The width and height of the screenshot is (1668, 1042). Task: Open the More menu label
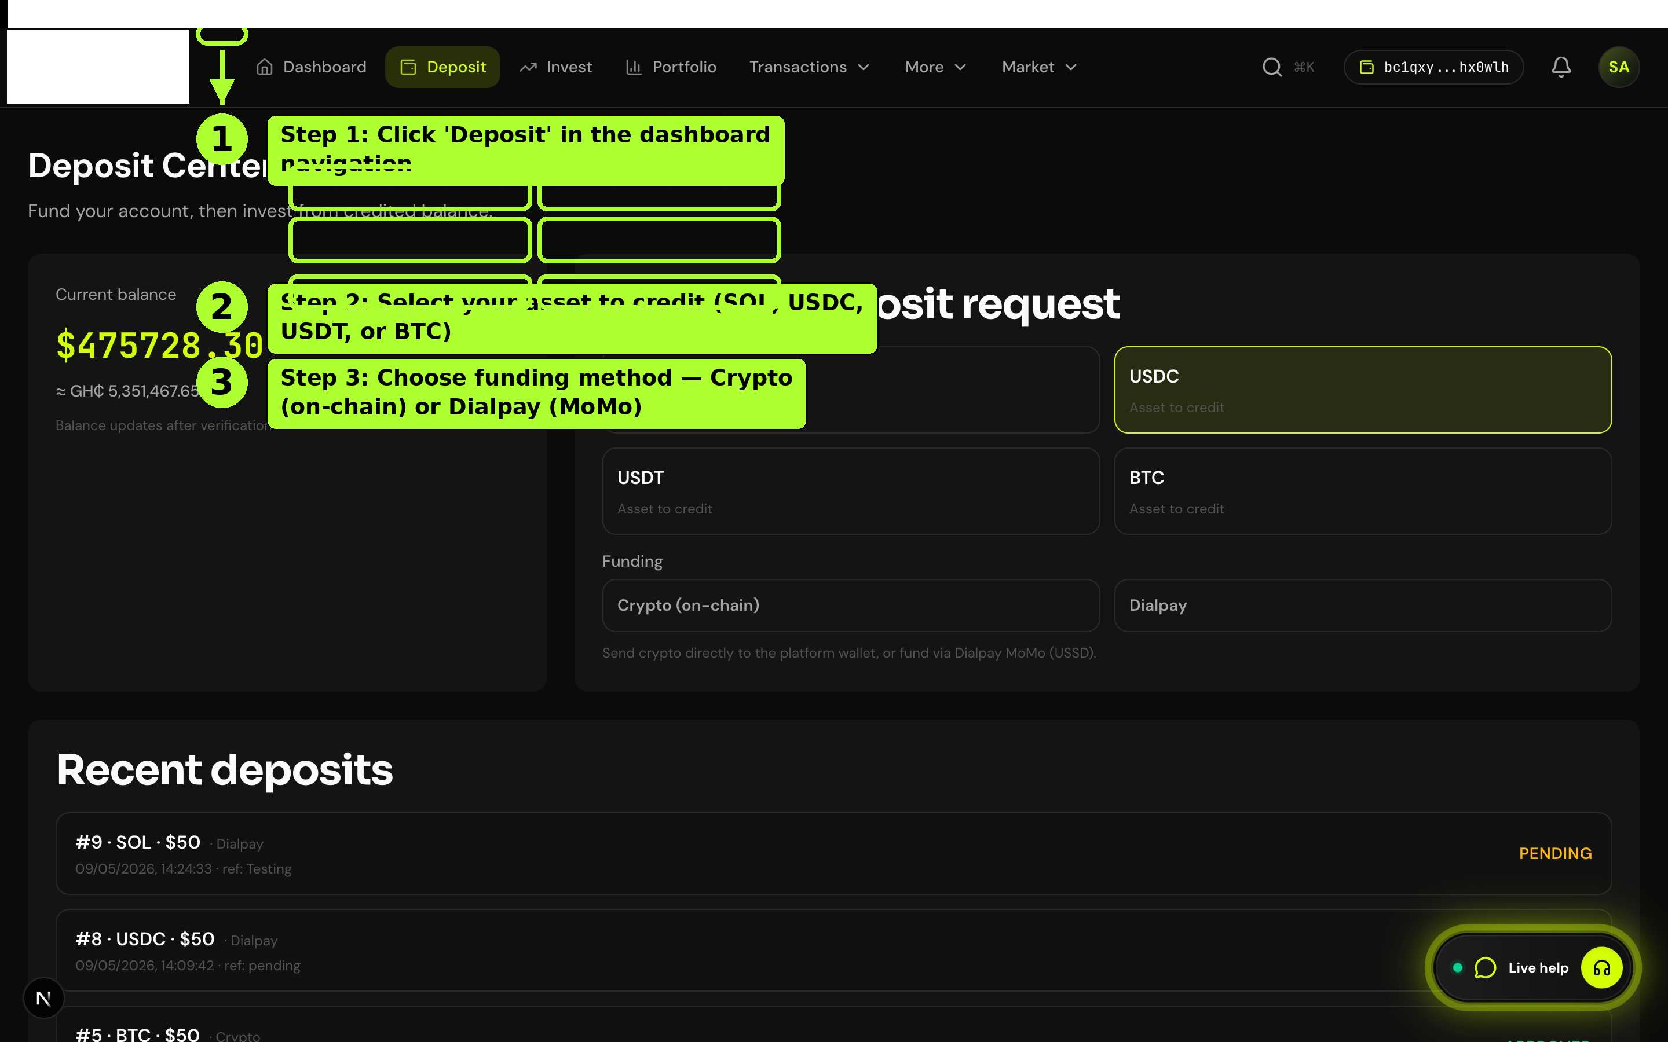coord(924,67)
